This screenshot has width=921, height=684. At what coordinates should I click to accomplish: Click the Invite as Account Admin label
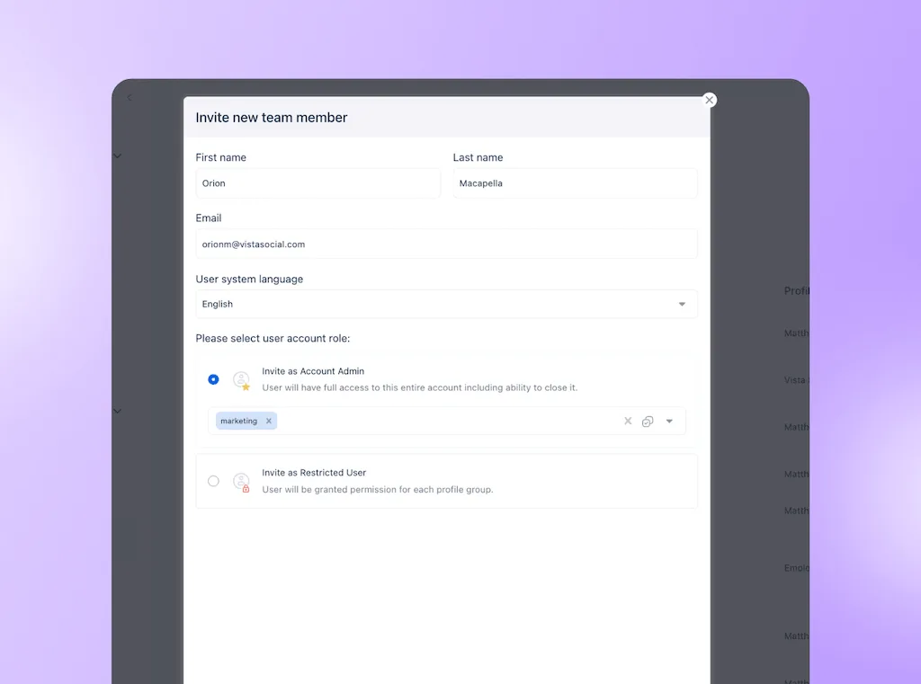click(313, 371)
